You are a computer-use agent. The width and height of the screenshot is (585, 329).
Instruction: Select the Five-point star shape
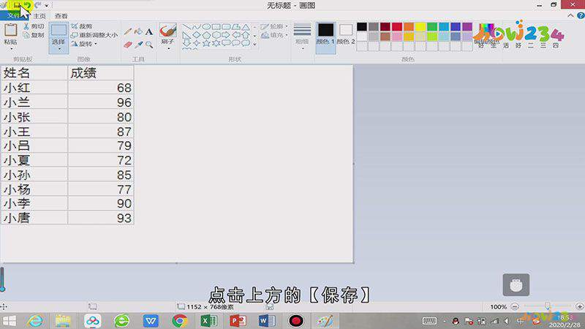[206, 43]
